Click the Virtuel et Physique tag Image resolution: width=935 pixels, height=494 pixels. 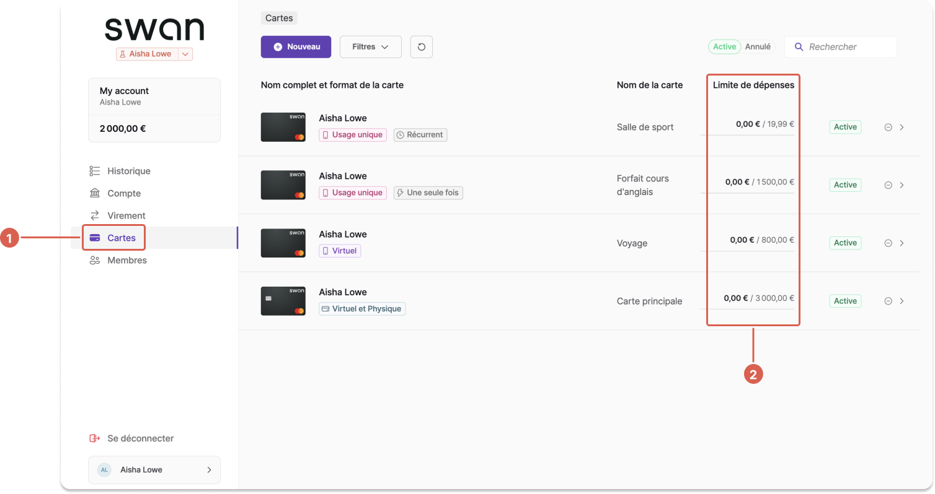(x=362, y=309)
